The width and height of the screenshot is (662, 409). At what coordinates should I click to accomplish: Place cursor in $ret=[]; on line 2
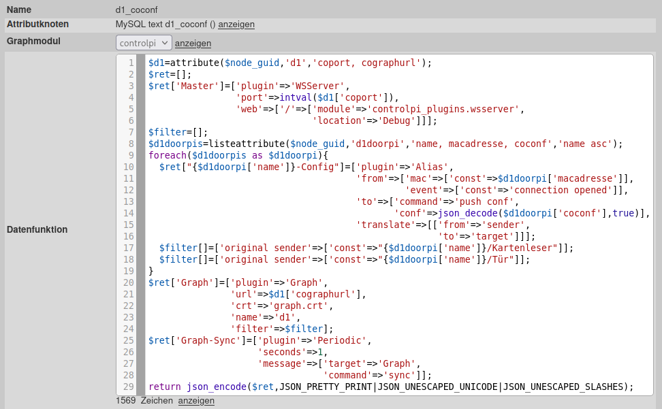170,75
